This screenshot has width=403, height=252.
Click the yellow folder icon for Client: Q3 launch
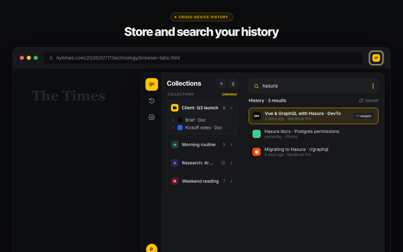pos(175,108)
